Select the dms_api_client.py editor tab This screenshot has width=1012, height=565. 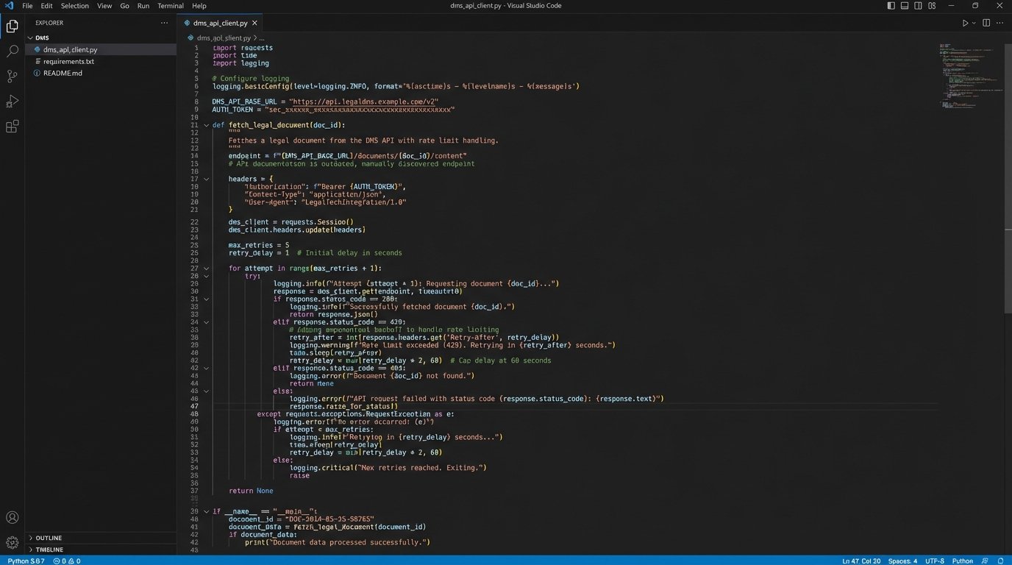[x=219, y=23]
